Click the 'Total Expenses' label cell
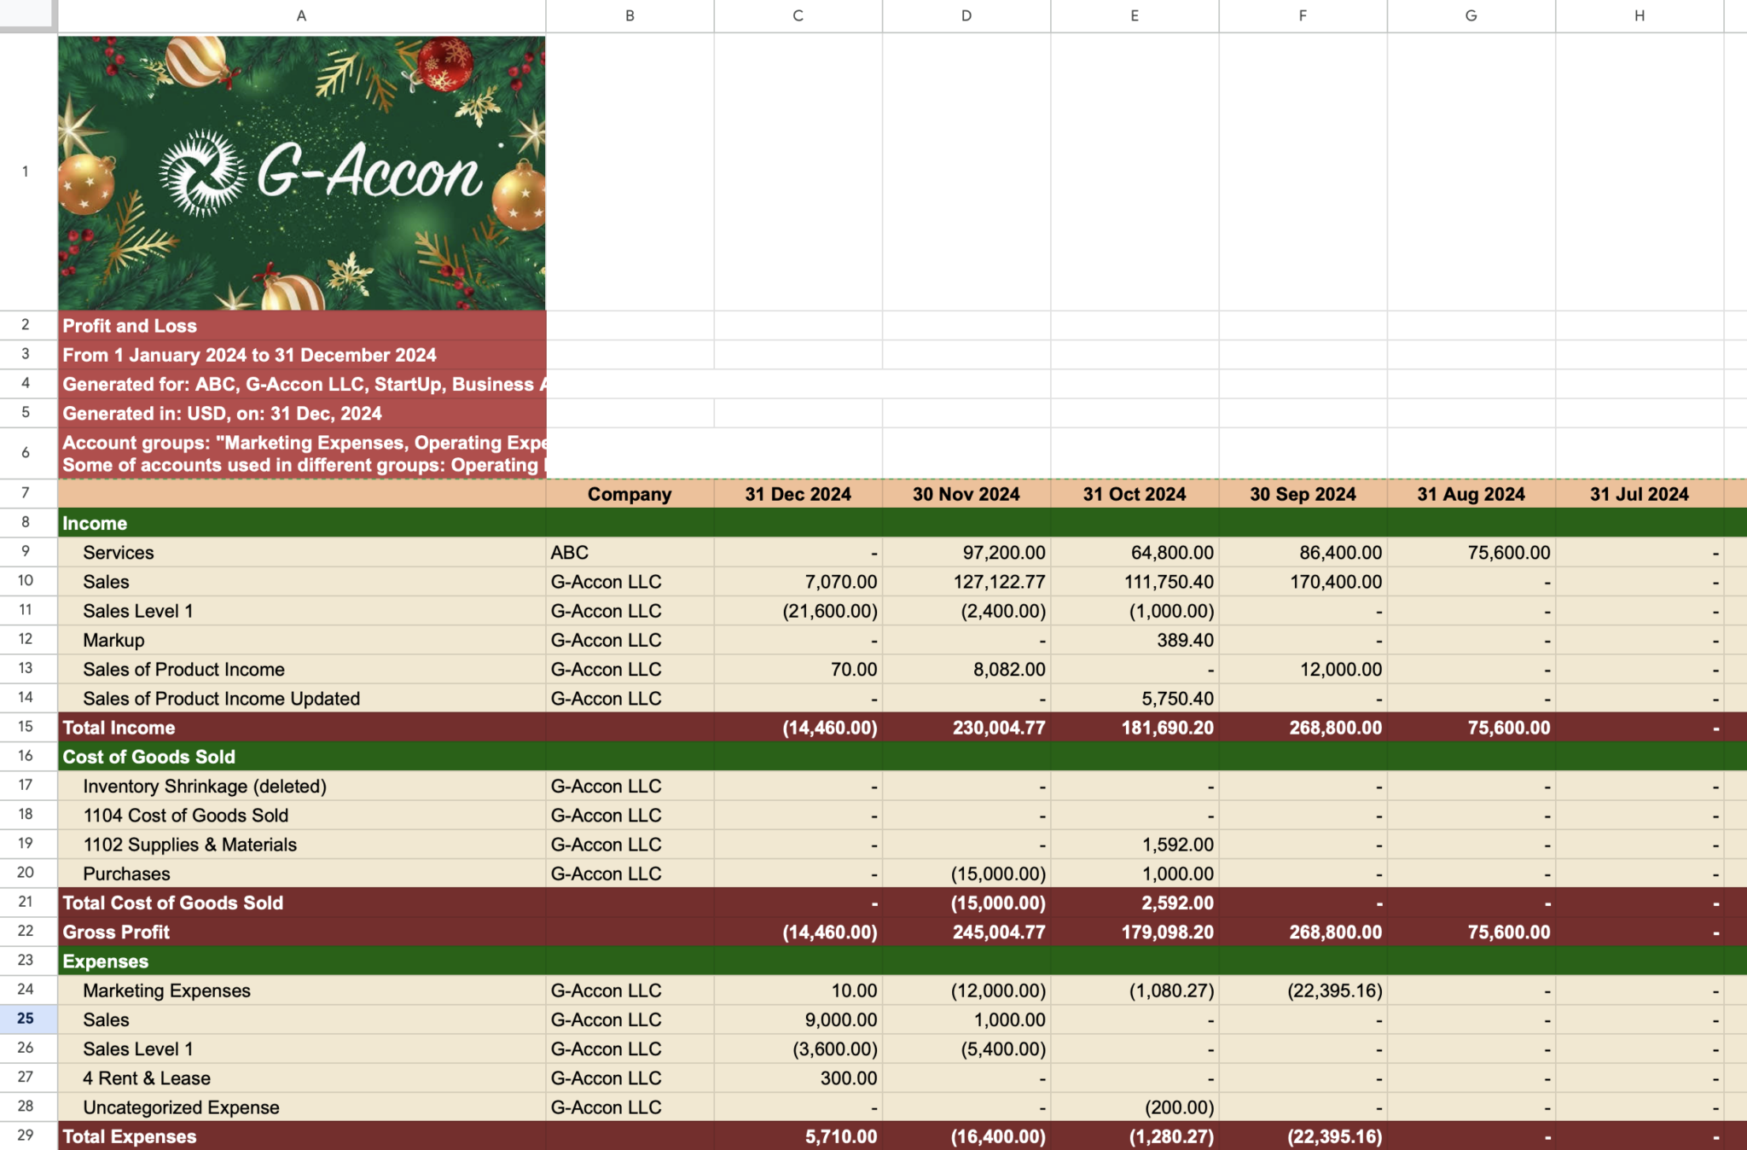 [302, 1136]
